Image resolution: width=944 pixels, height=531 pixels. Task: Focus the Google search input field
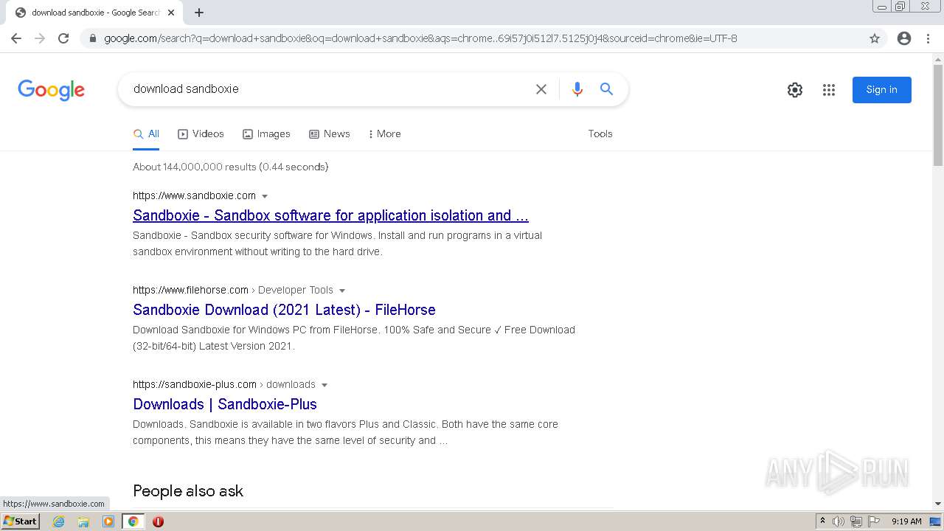[328, 89]
